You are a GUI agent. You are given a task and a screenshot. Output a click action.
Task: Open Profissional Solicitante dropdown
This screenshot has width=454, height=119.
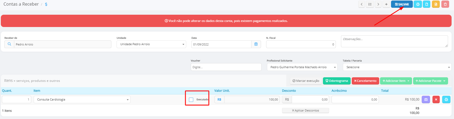(302, 67)
